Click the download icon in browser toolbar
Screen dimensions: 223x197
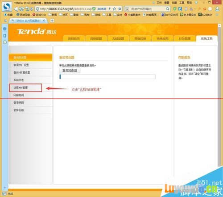(217, 9)
